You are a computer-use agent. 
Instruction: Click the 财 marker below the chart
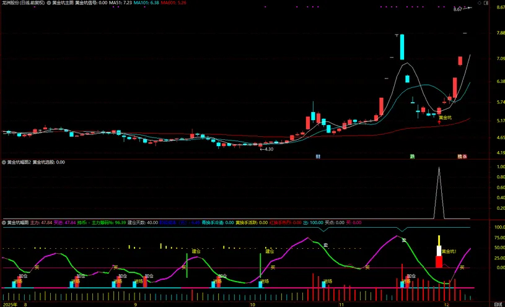click(x=318, y=156)
